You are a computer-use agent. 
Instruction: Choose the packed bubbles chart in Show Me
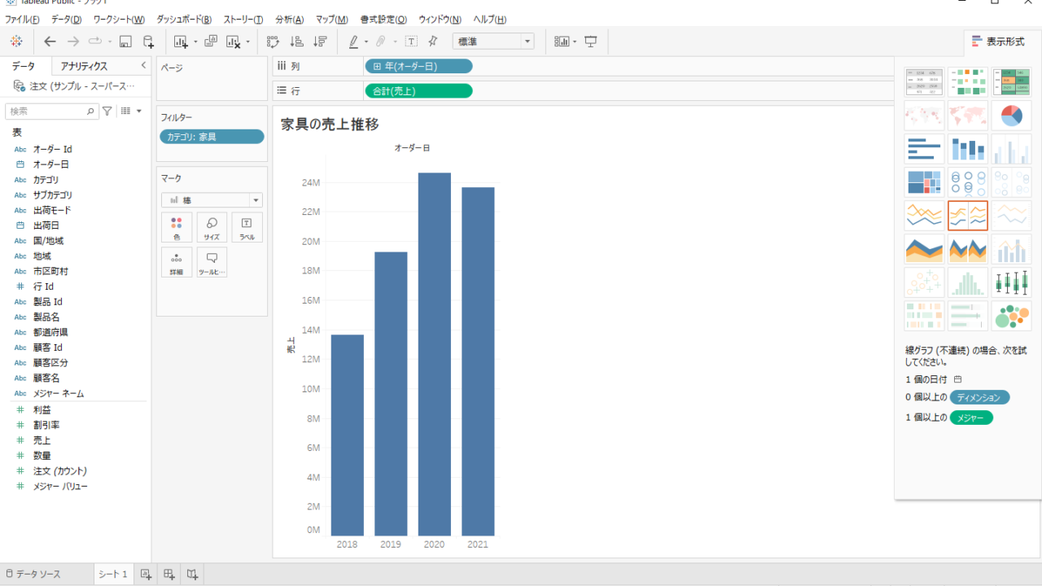[x=1011, y=316]
